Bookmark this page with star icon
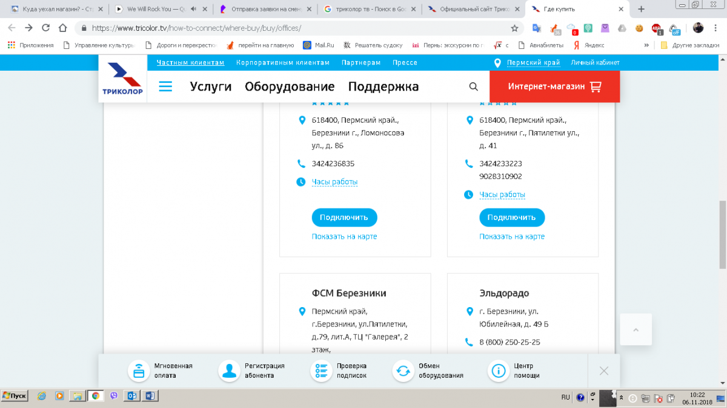Screen dimensions: 727x408 click(x=514, y=28)
